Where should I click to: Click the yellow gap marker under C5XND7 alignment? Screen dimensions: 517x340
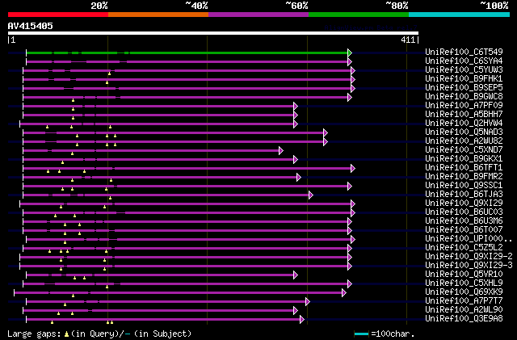[72, 153]
